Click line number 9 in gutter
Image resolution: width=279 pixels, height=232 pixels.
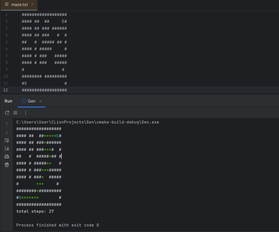(7, 69)
